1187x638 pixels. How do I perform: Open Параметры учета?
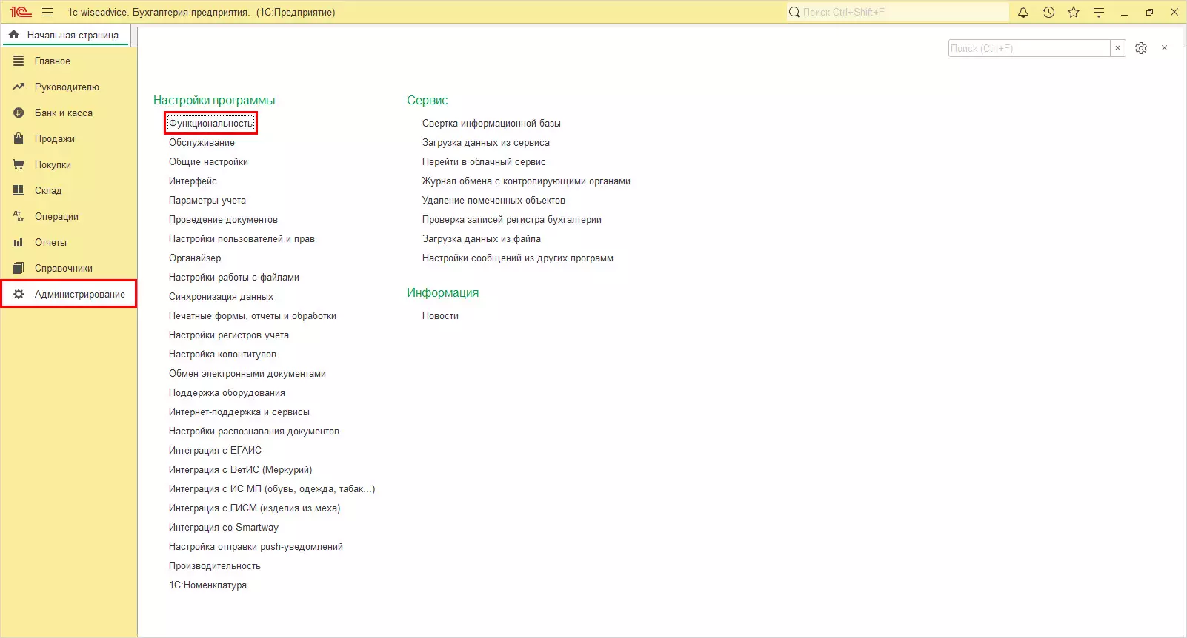207,200
